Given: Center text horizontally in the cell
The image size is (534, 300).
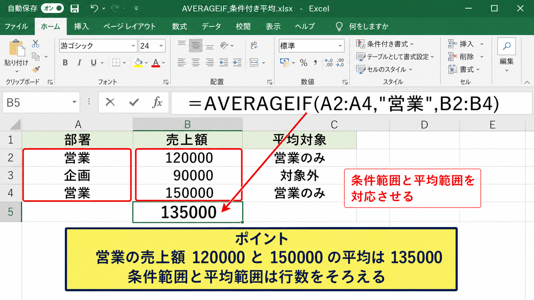Looking at the screenshot, I should 195,62.
